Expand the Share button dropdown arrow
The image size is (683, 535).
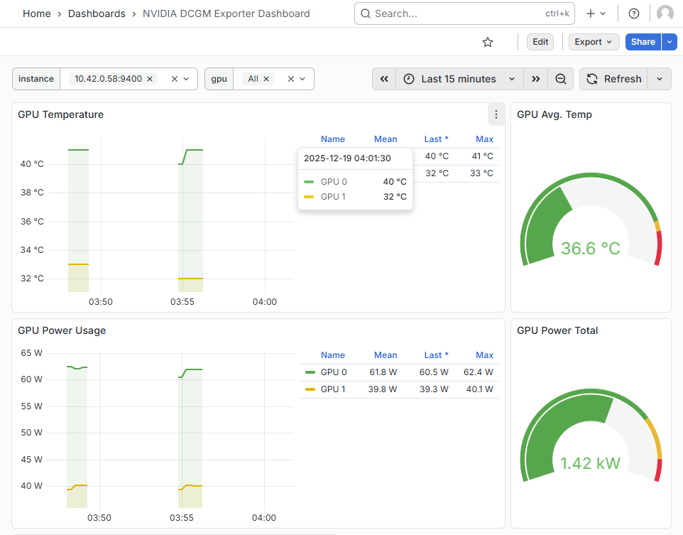[670, 42]
